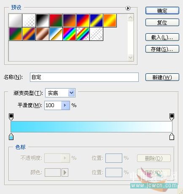Select the orange-yellow-orange gradient preset
Image resolution: width=183 pixels, height=194 pixels.
[x=110, y=20]
